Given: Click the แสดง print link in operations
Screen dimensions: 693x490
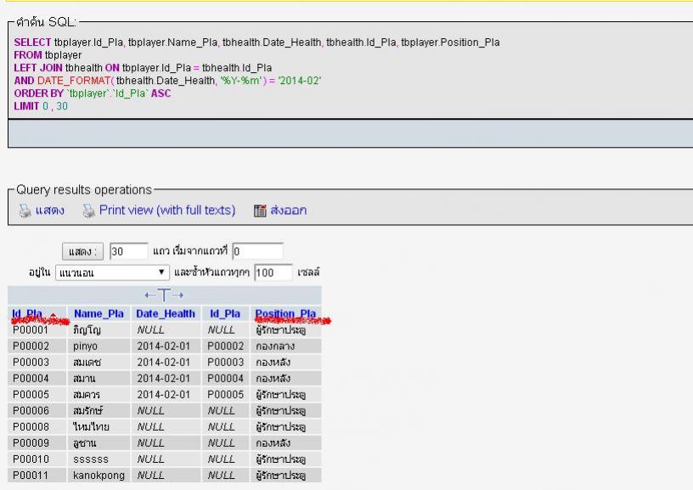Looking at the screenshot, I should [x=48, y=210].
